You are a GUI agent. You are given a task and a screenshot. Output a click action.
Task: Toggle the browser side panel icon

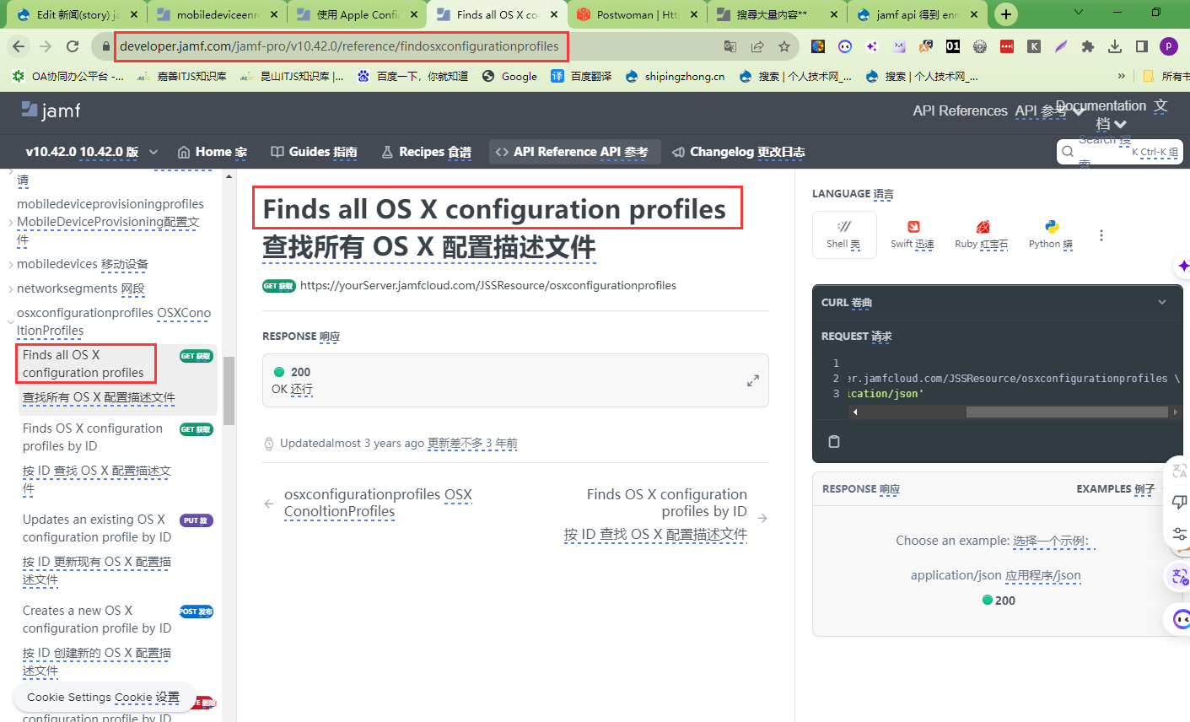click(x=1141, y=46)
